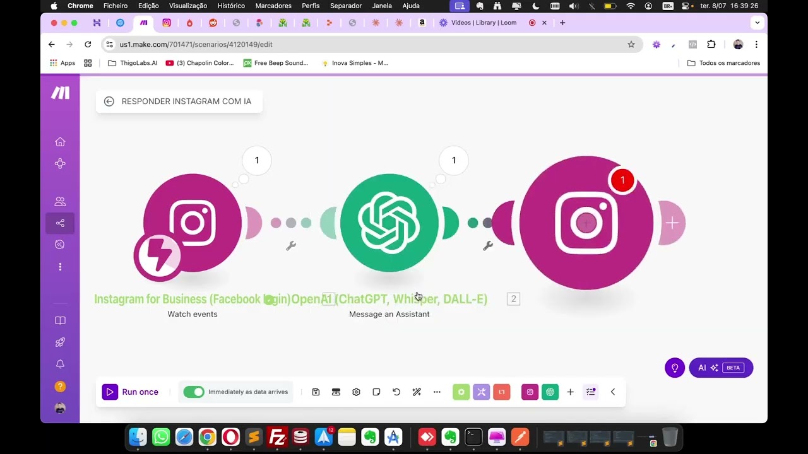Open the operations bubble above OpenAI module
The height and width of the screenshot is (454, 808).
tap(454, 160)
